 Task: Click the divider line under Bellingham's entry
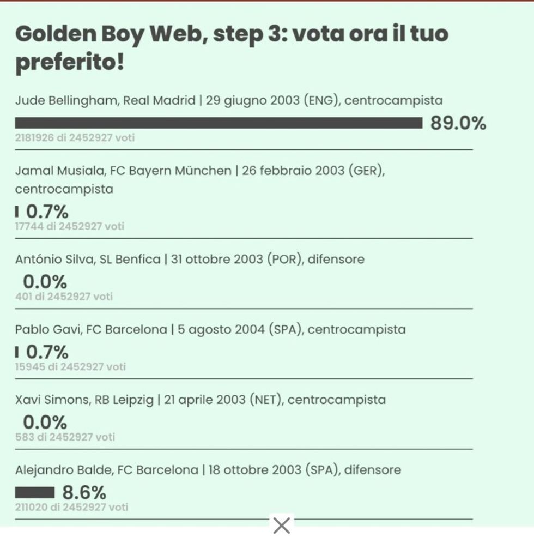pos(245,148)
